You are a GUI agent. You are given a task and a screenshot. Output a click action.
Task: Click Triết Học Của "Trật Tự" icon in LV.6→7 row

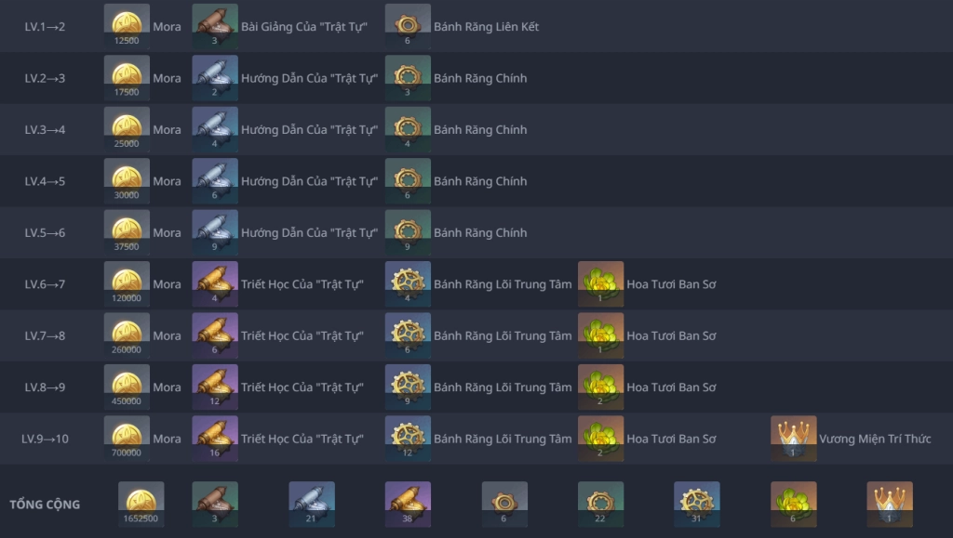pyautogui.click(x=215, y=283)
